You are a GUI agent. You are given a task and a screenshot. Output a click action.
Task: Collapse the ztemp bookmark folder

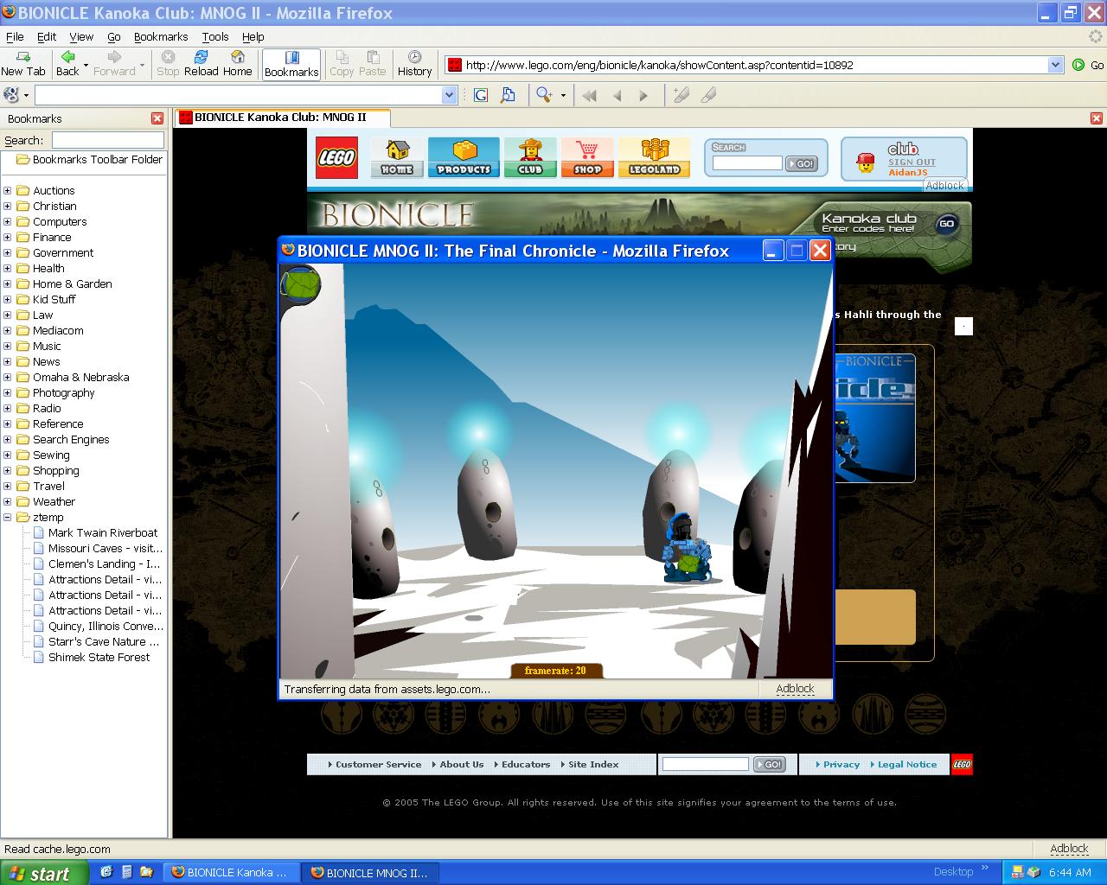coord(8,518)
